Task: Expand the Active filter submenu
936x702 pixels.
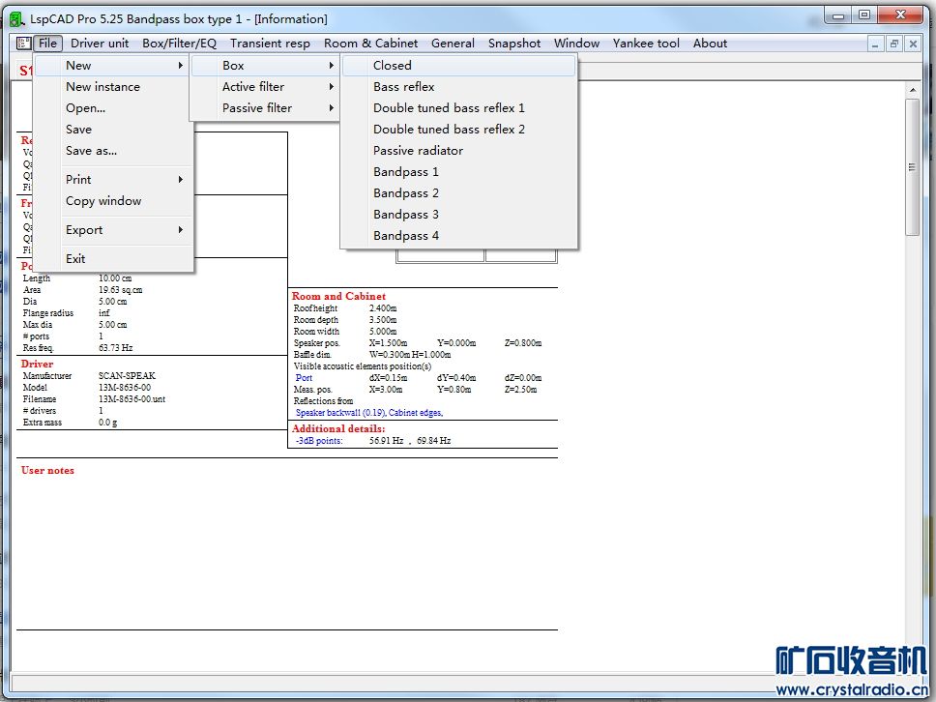Action: (x=253, y=87)
